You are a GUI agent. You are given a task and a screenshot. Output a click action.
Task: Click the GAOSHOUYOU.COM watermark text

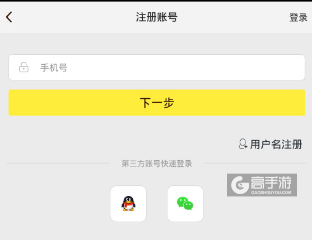(x=271, y=193)
